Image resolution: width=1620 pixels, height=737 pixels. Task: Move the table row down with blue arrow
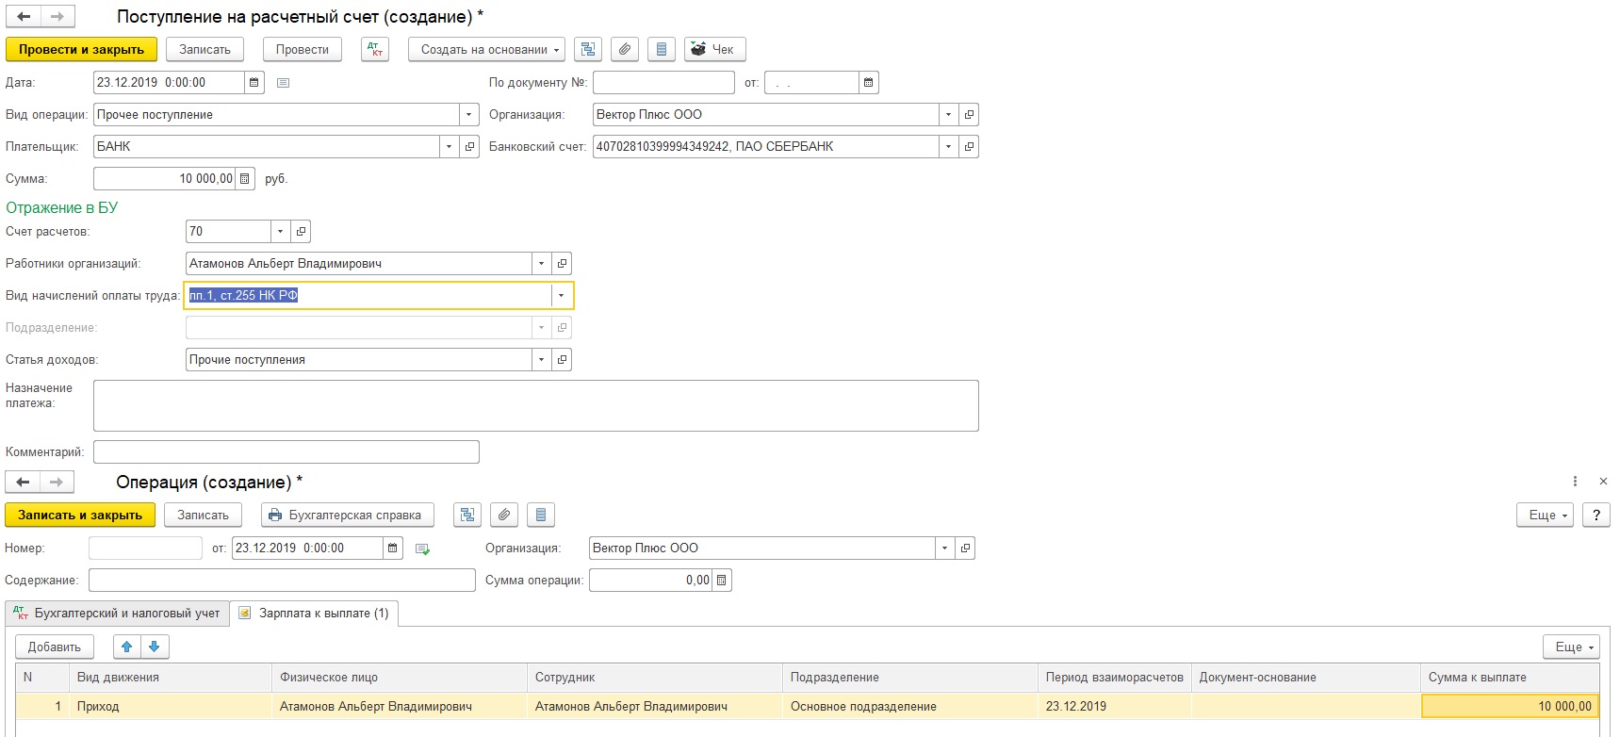pos(155,647)
